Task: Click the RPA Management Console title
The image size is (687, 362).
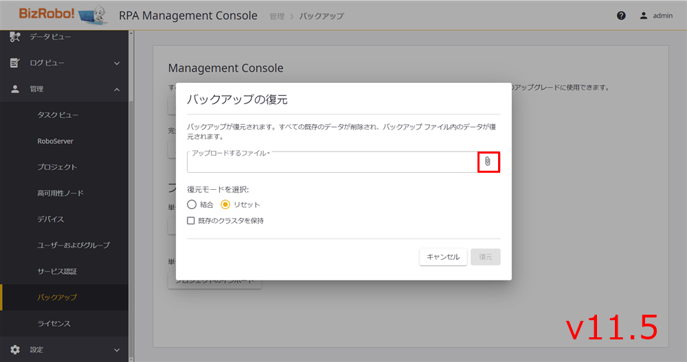Action: 188,16
